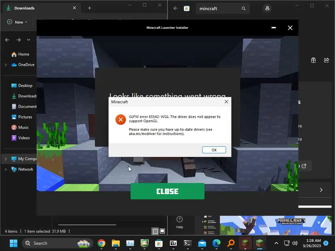Image resolution: width=335 pixels, height=251 pixels.
Task: Open the performance monitor taskbar icon
Action: click(x=130, y=243)
